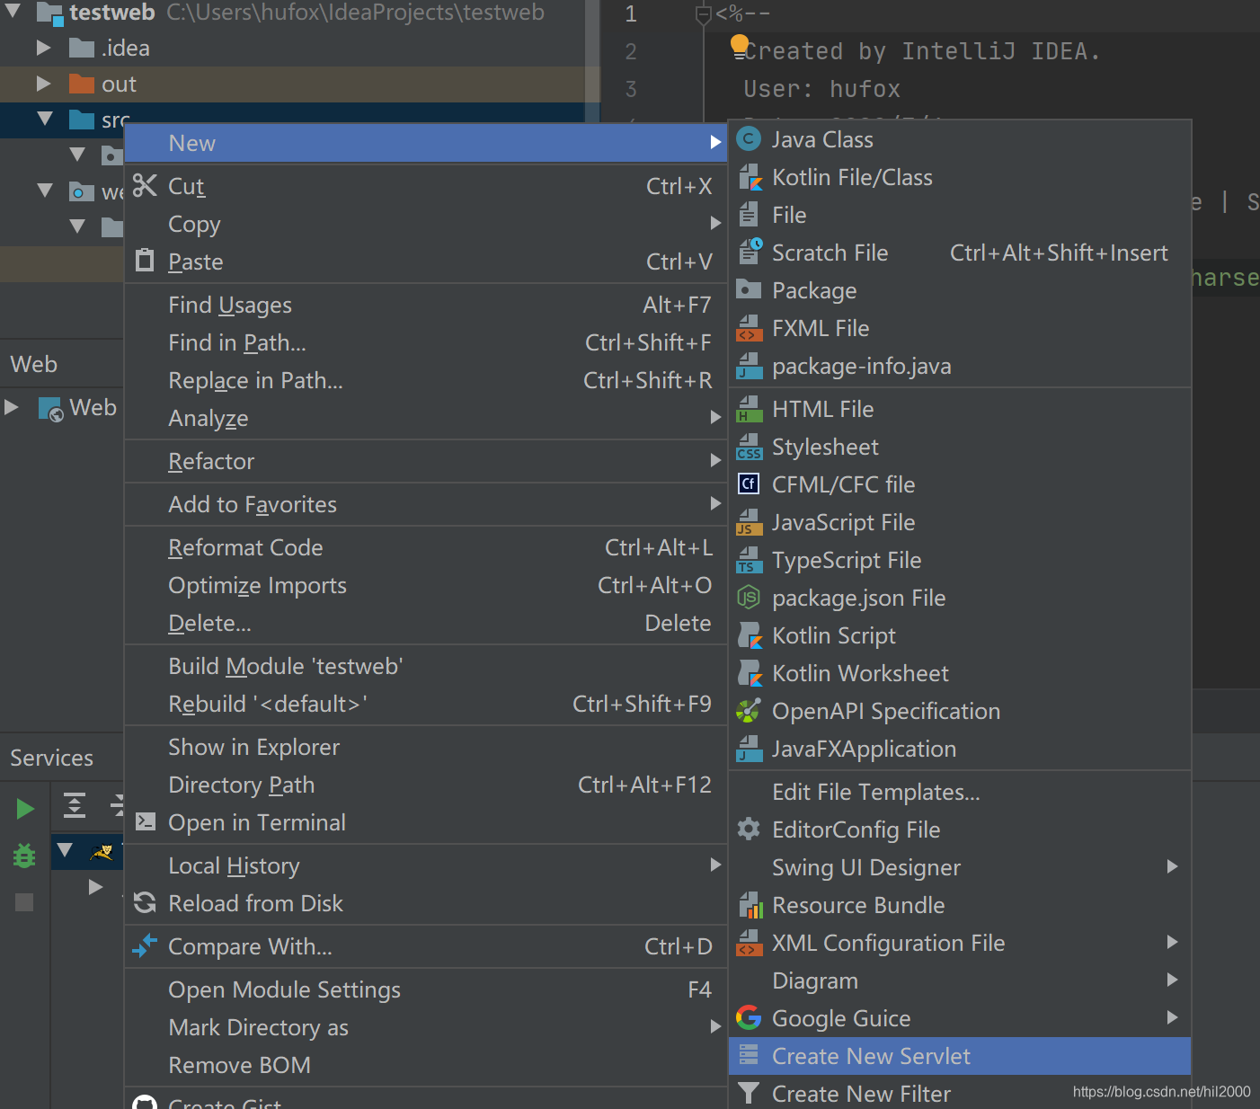Select the Kotlin Worksheet entry

click(960, 673)
